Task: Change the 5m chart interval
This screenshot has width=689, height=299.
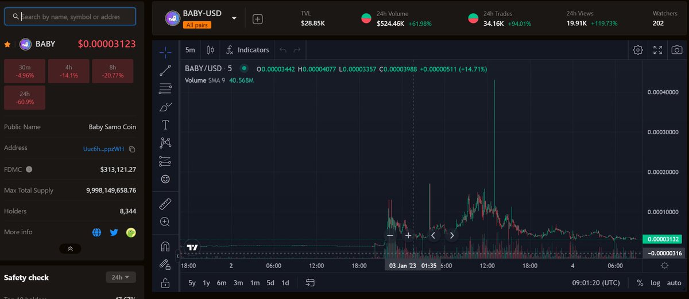Action: point(190,50)
